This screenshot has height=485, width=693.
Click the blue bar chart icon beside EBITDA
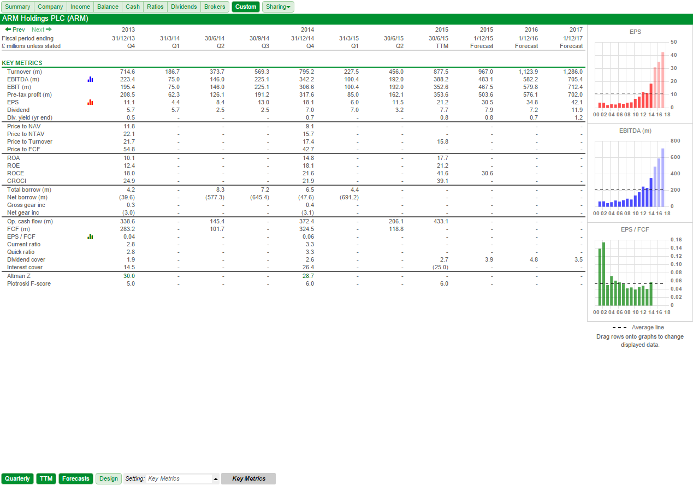pyautogui.click(x=90, y=79)
